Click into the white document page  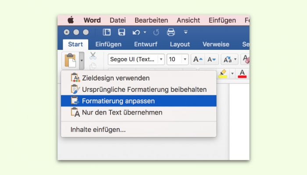pyautogui.click(x=239, y=121)
